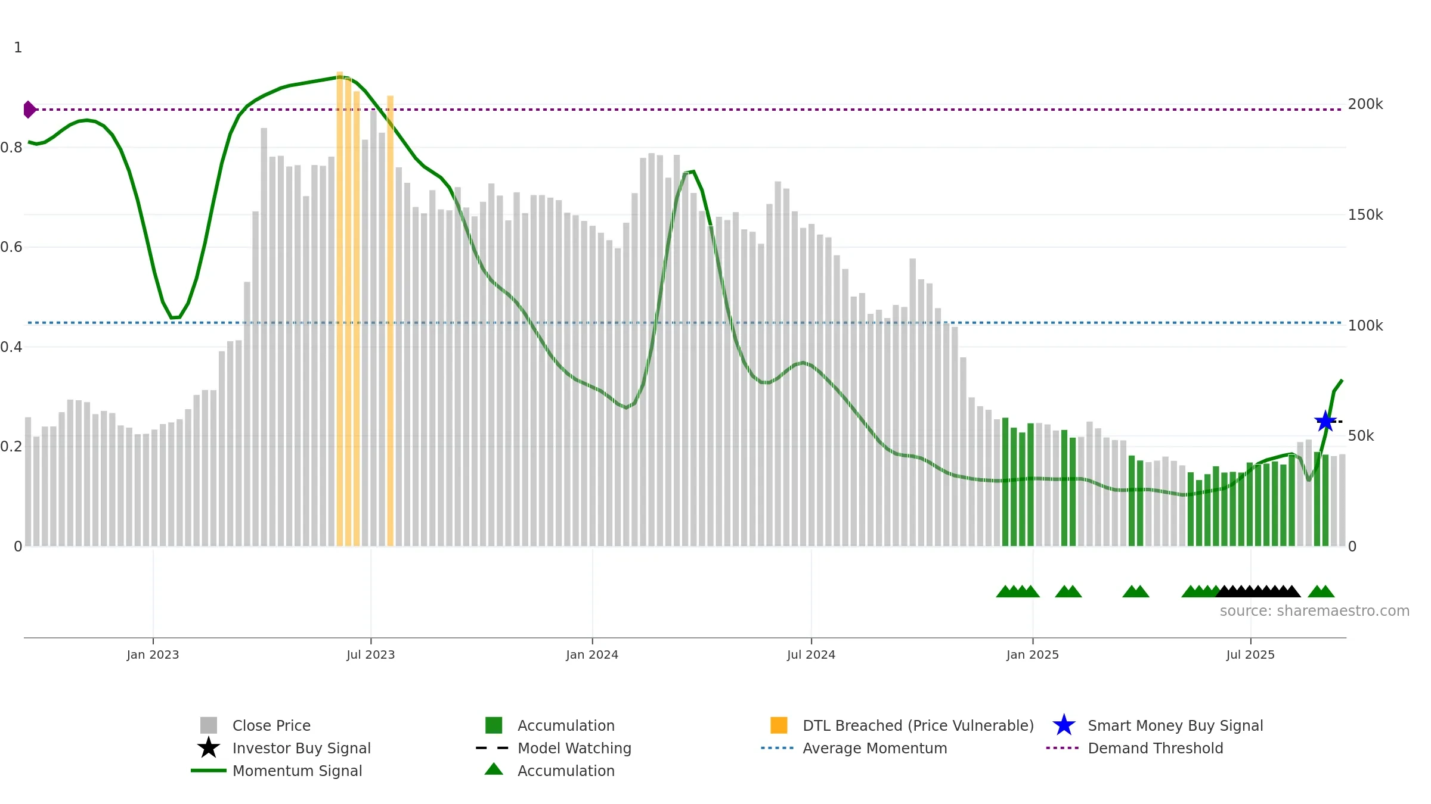Toggle the Momentum Signal legend label
This screenshot has width=1431, height=804.
click(298, 771)
